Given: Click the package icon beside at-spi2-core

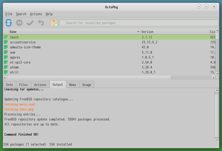Looking at the screenshot, I should coord(6,62).
